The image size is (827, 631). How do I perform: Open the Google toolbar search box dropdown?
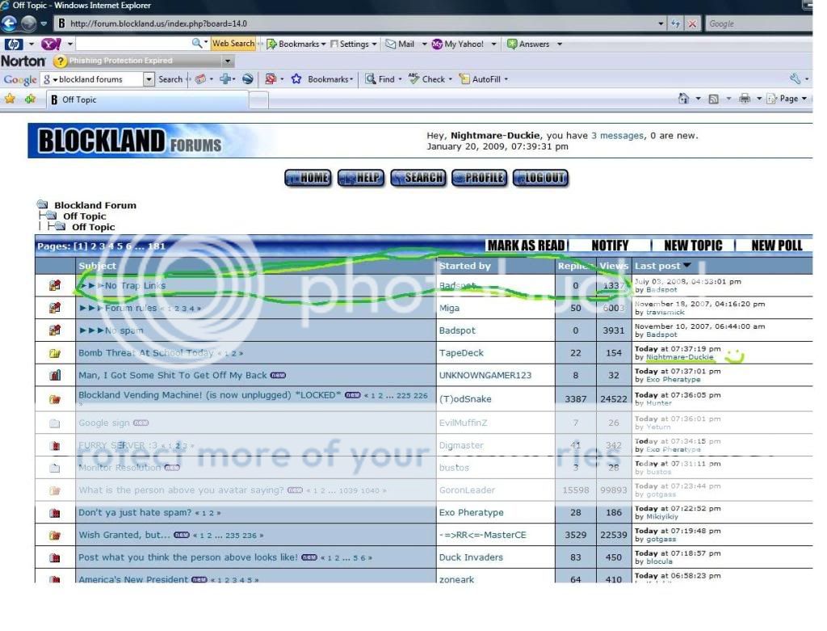coord(149,80)
